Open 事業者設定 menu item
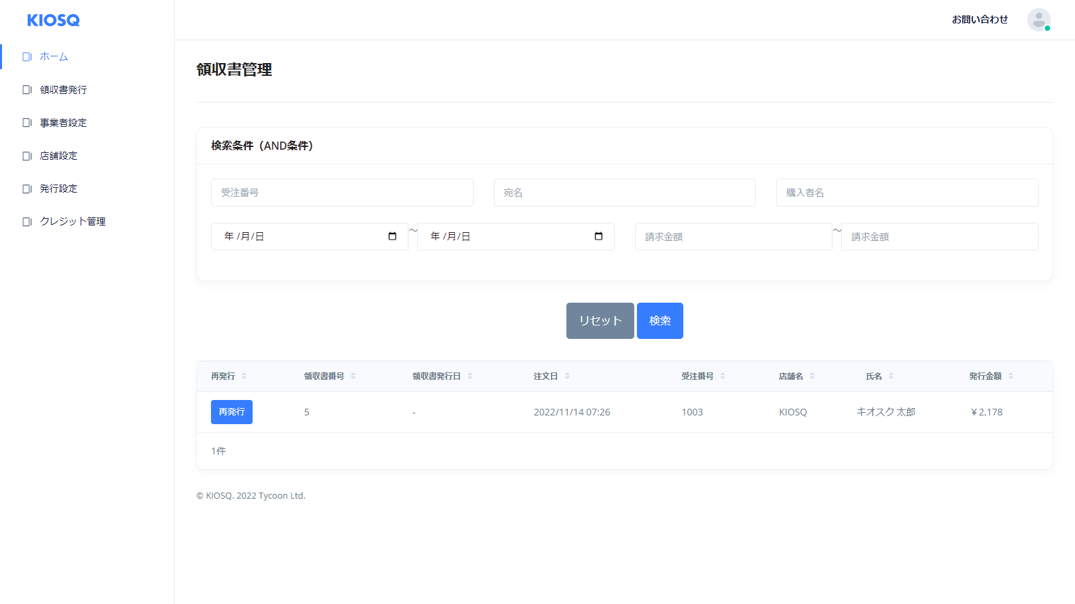 point(63,123)
